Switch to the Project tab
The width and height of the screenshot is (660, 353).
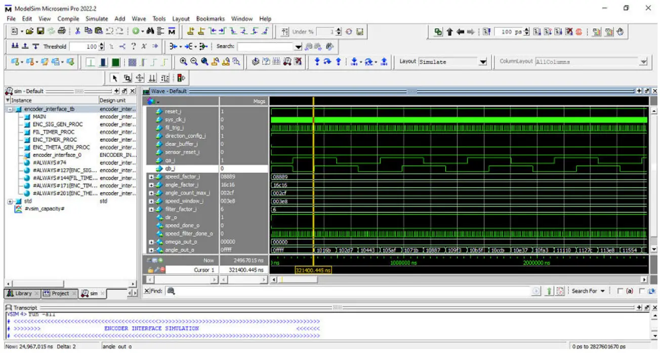59,293
